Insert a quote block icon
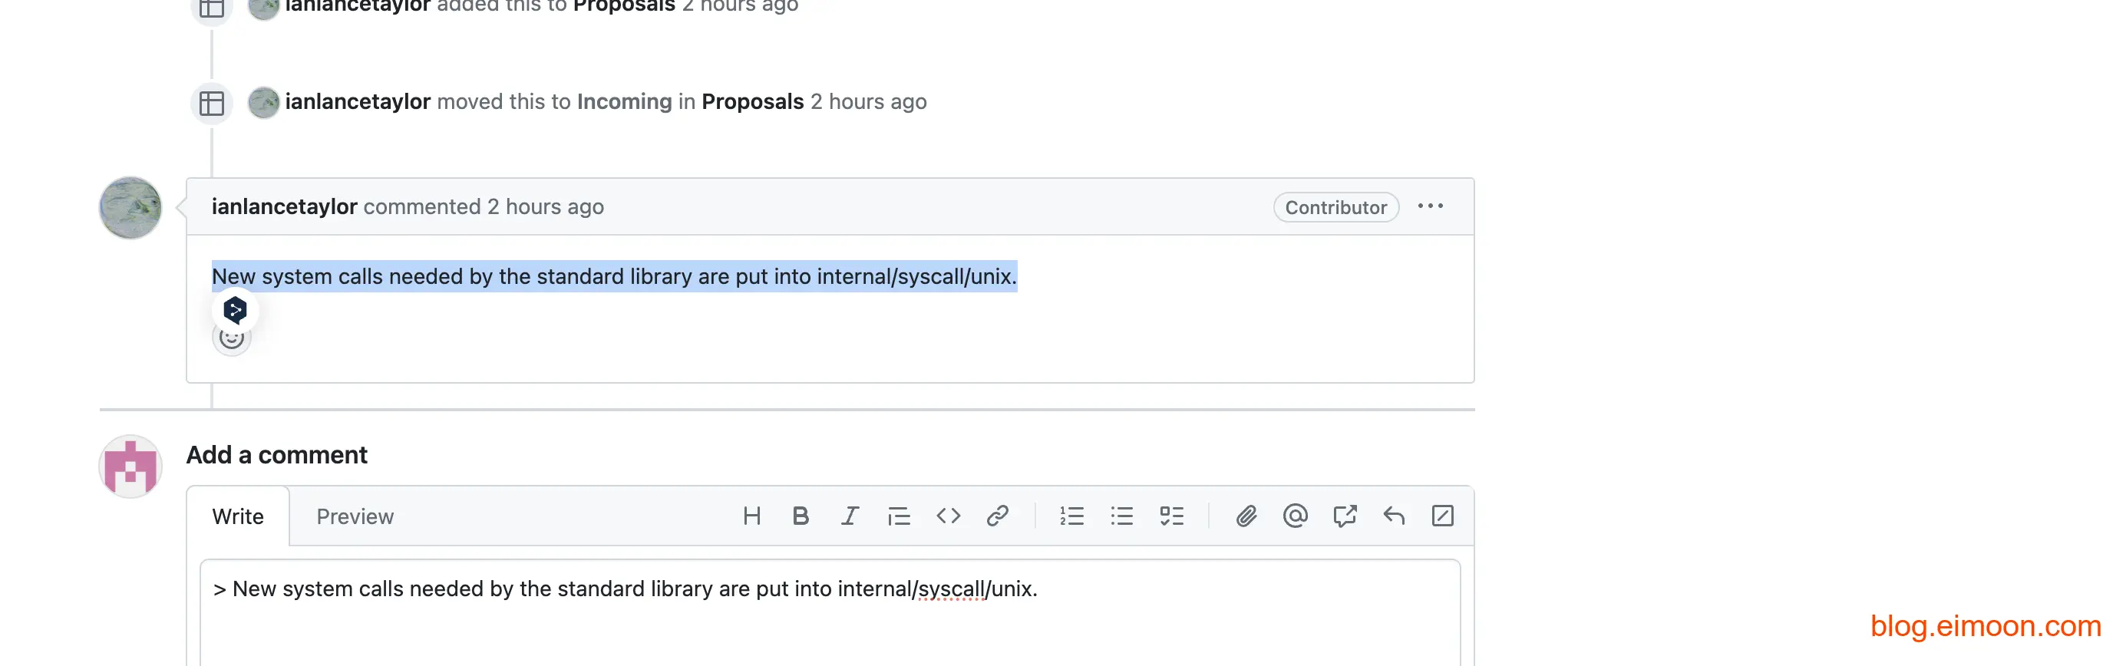The height and width of the screenshot is (666, 2126). coord(899,516)
